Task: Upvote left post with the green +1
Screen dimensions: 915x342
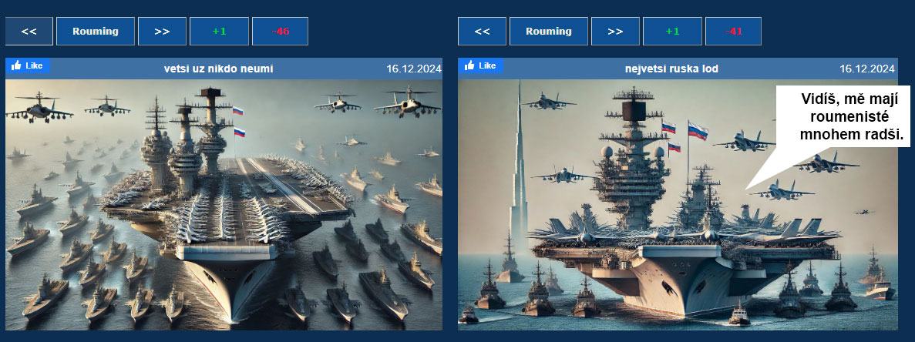Action: (219, 32)
